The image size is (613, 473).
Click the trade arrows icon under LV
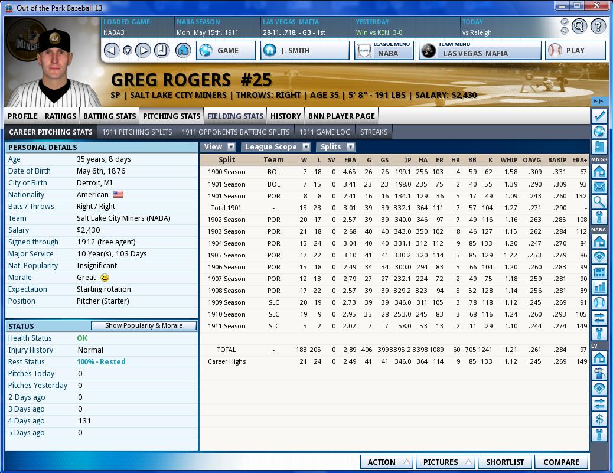(599, 403)
